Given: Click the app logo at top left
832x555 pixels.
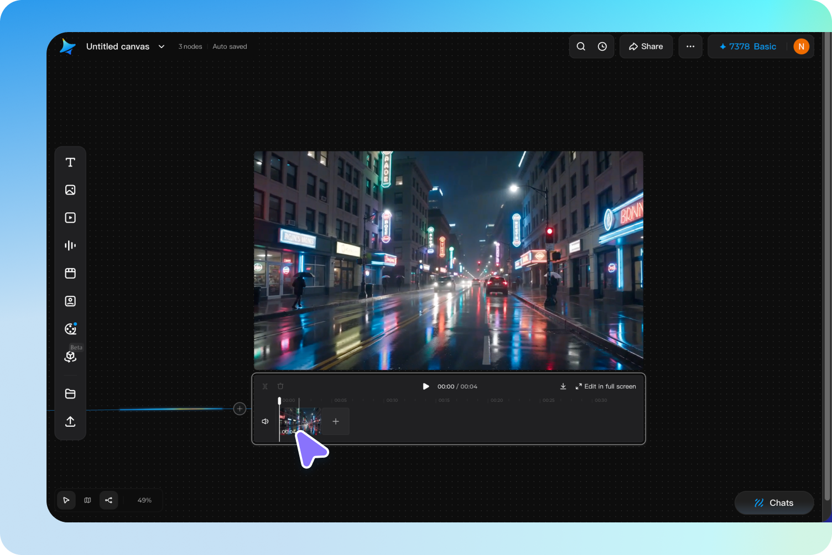Looking at the screenshot, I should [67, 46].
